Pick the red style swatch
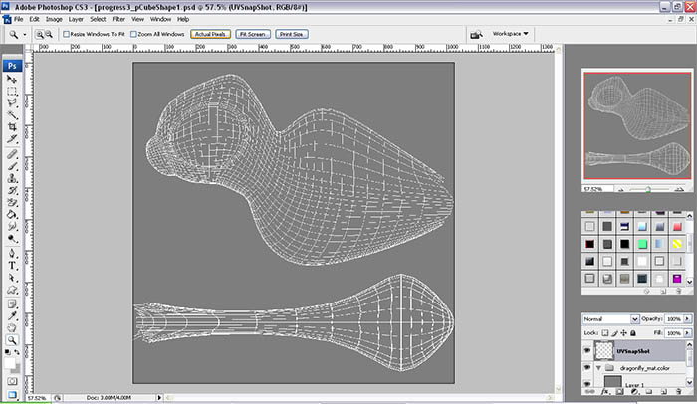The height and width of the screenshot is (404, 697). coord(677,227)
